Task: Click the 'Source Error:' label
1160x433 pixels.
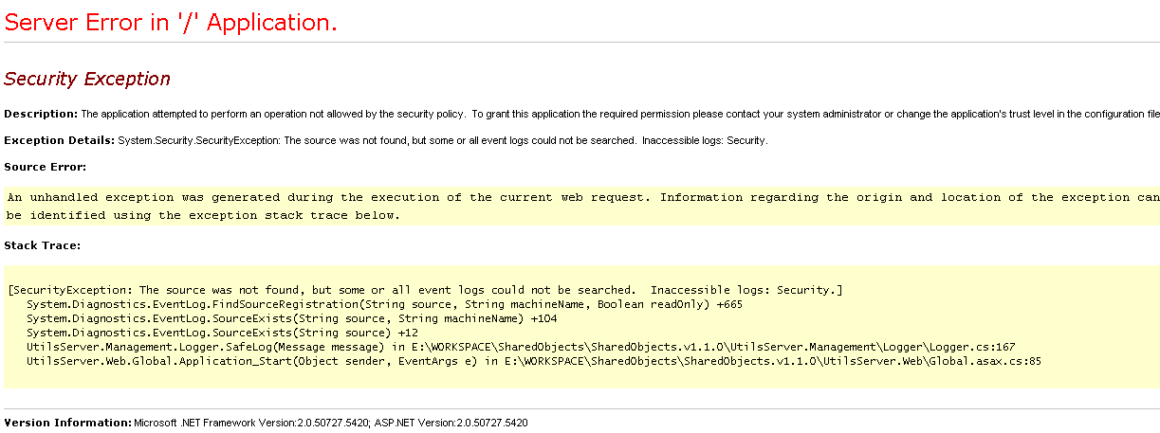Action: [x=45, y=168]
